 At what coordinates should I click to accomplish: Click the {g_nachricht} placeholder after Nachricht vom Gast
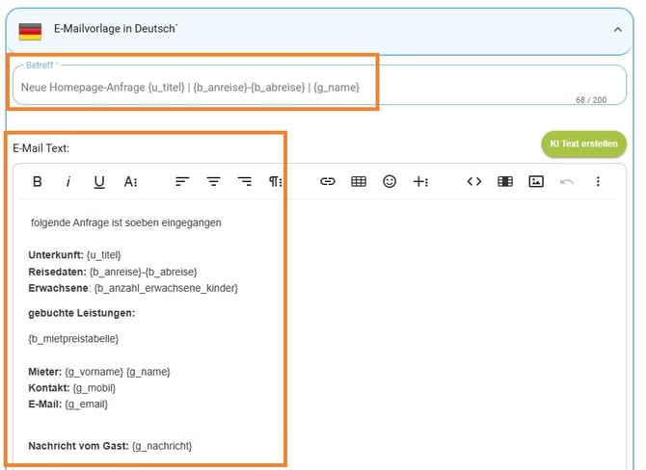162,446
